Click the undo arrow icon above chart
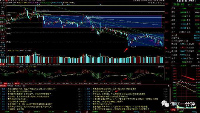The image size is (200, 113). (x=154, y=3)
